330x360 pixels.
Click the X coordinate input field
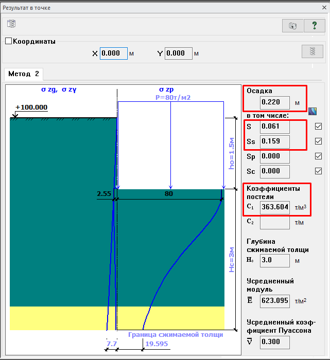(113, 53)
